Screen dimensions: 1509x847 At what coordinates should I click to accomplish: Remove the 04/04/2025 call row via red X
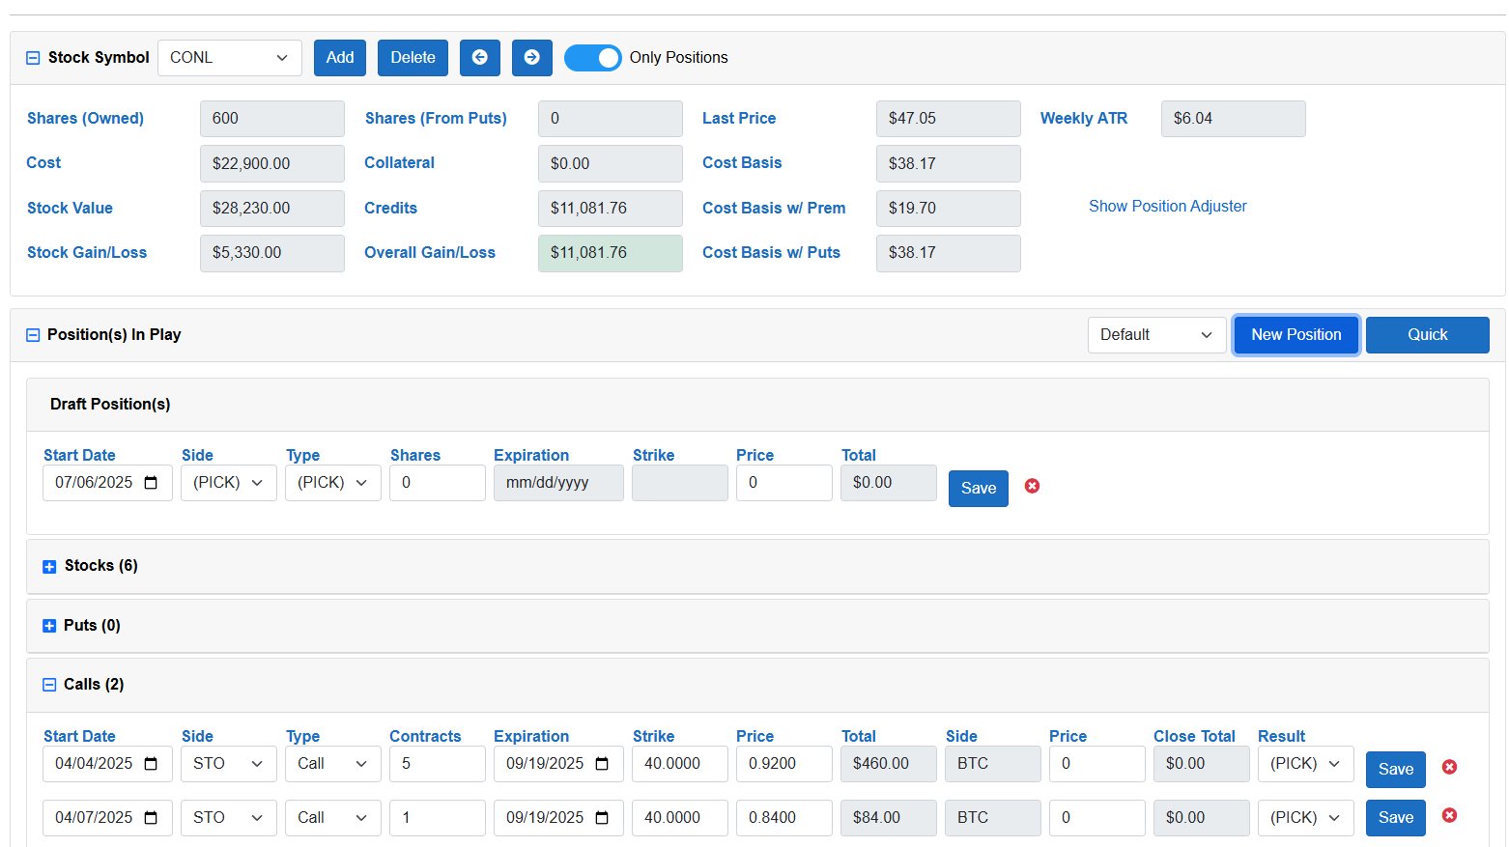pos(1449,767)
